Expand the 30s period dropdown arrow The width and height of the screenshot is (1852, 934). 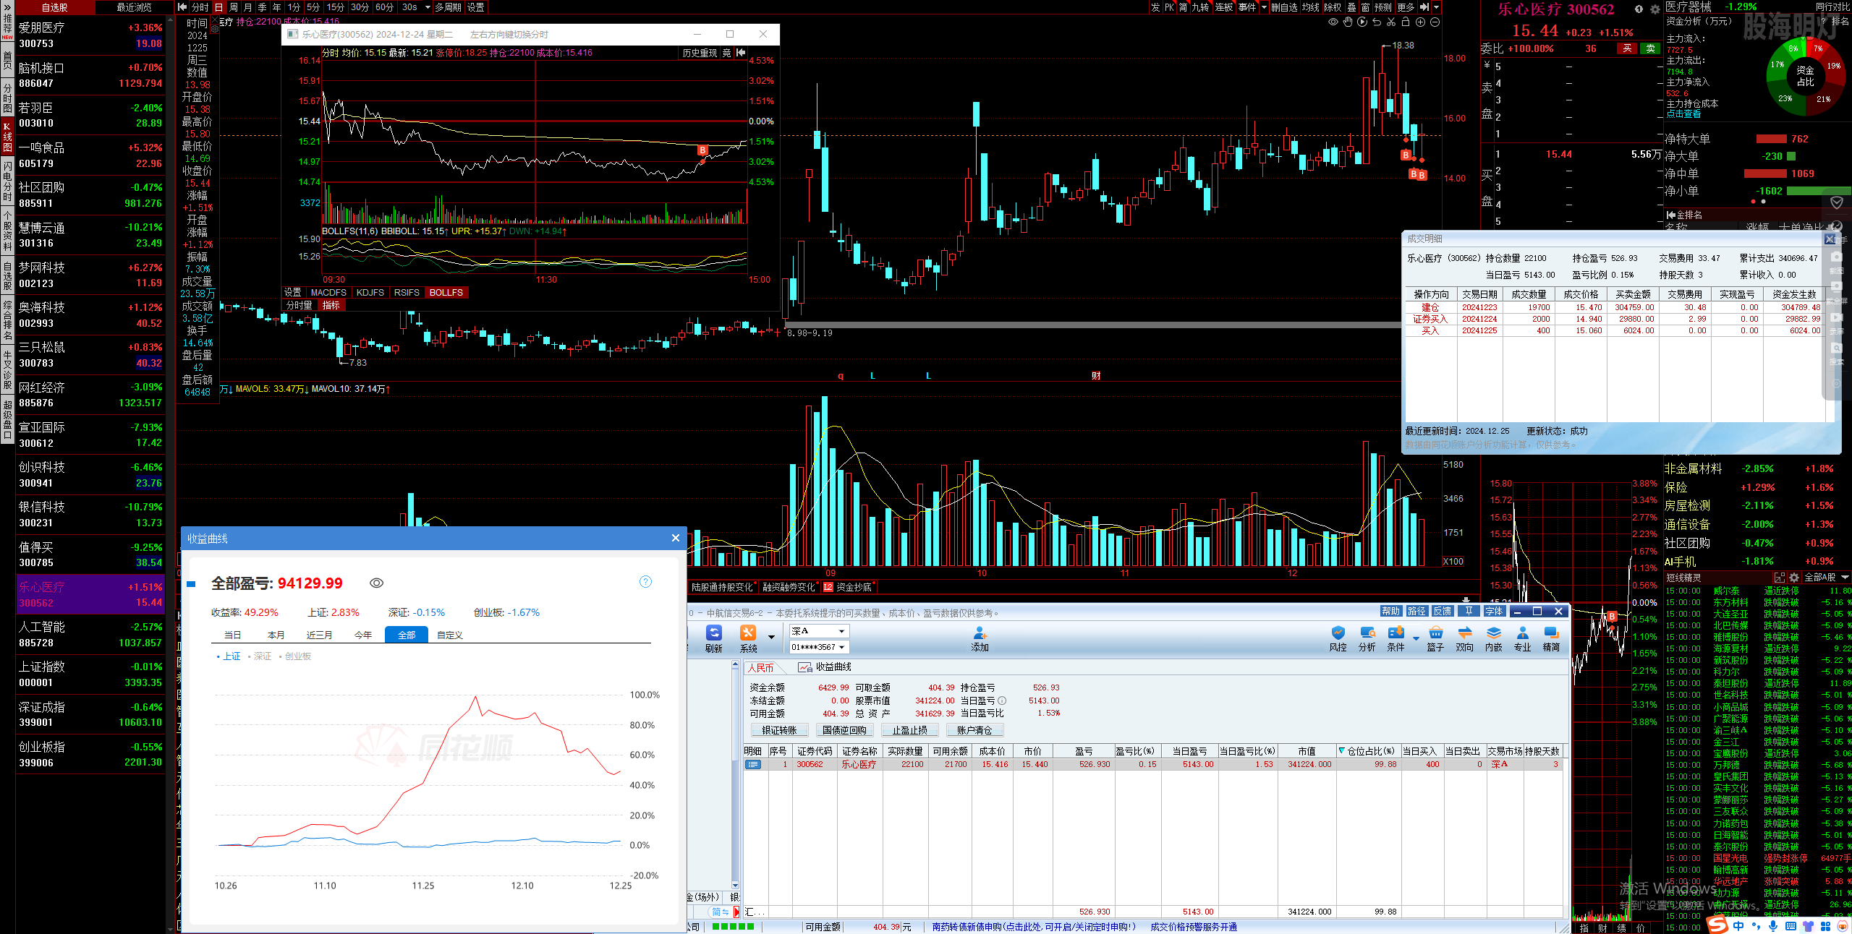[428, 7]
